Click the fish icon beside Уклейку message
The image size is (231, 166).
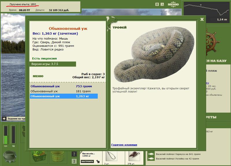151,158
